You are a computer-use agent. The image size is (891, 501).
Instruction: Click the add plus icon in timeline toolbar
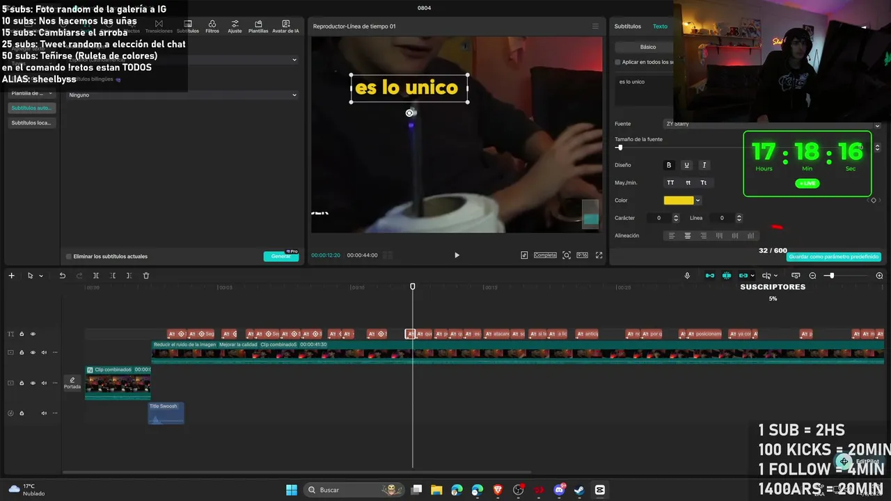[11, 276]
